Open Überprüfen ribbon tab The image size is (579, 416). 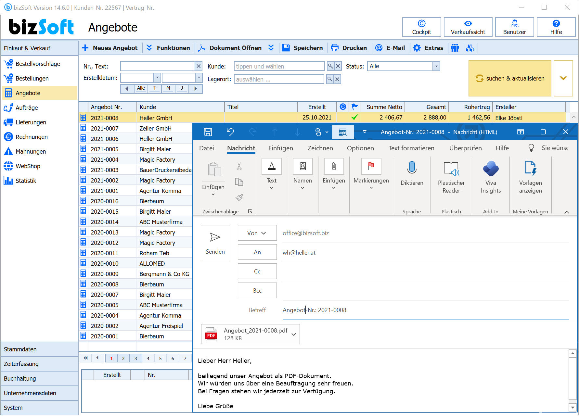click(x=465, y=148)
